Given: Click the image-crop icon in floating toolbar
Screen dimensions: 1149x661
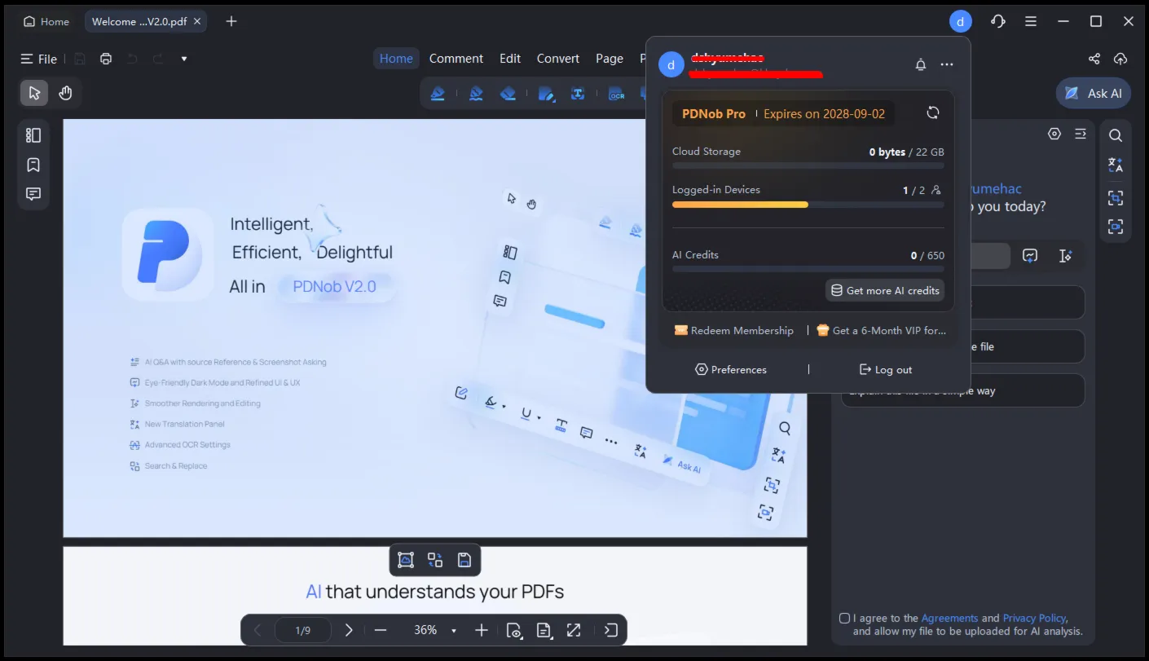Looking at the screenshot, I should 406,560.
